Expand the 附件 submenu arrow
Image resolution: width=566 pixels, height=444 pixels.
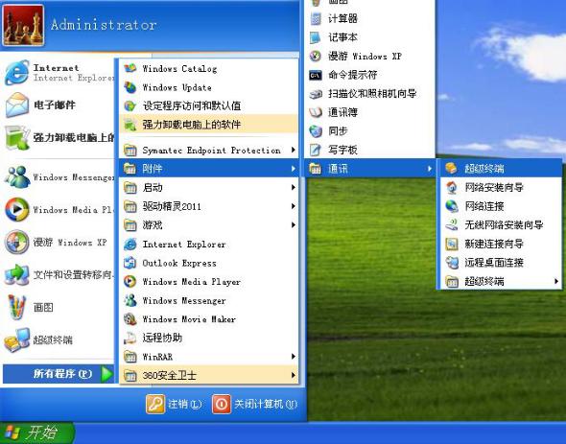(294, 169)
